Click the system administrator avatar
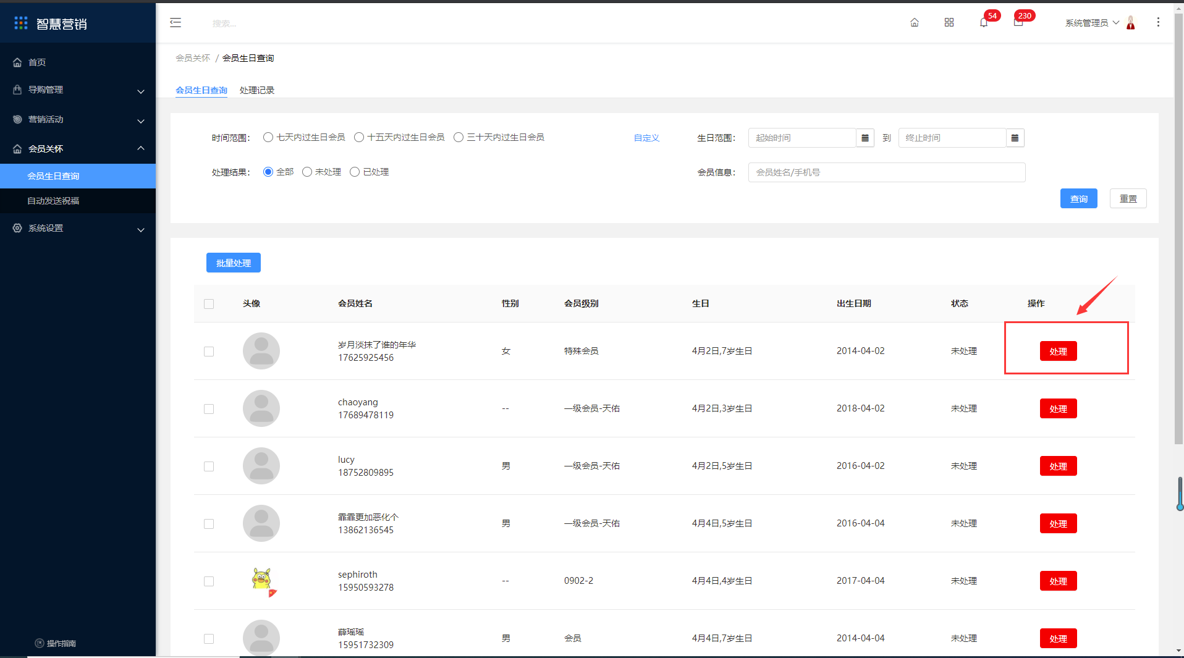The width and height of the screenshot is (1184, 658). (x=1131, y=23)
